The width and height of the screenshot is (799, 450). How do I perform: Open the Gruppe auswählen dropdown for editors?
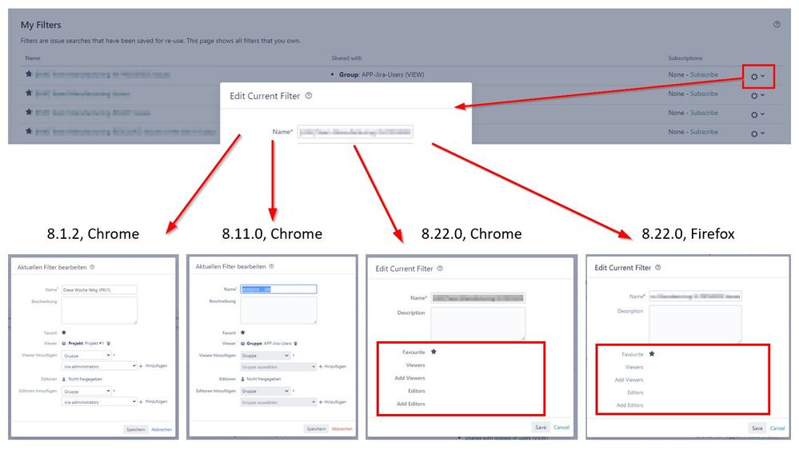(278, 402)
